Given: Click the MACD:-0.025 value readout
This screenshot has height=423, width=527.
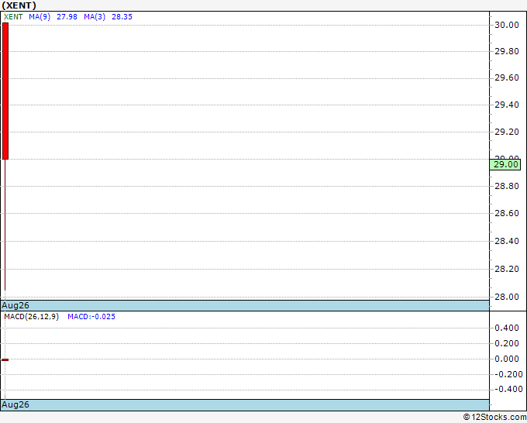Looking at the screenshot, I should [x=91, y=317].
